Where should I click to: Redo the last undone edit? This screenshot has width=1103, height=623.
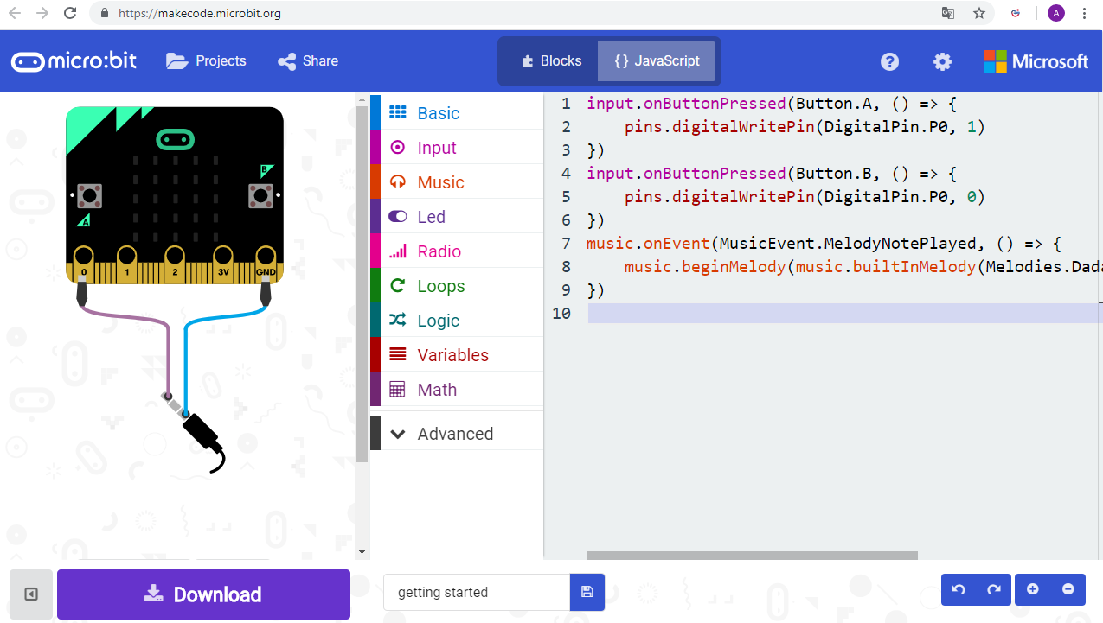click(x=994, y=589)
